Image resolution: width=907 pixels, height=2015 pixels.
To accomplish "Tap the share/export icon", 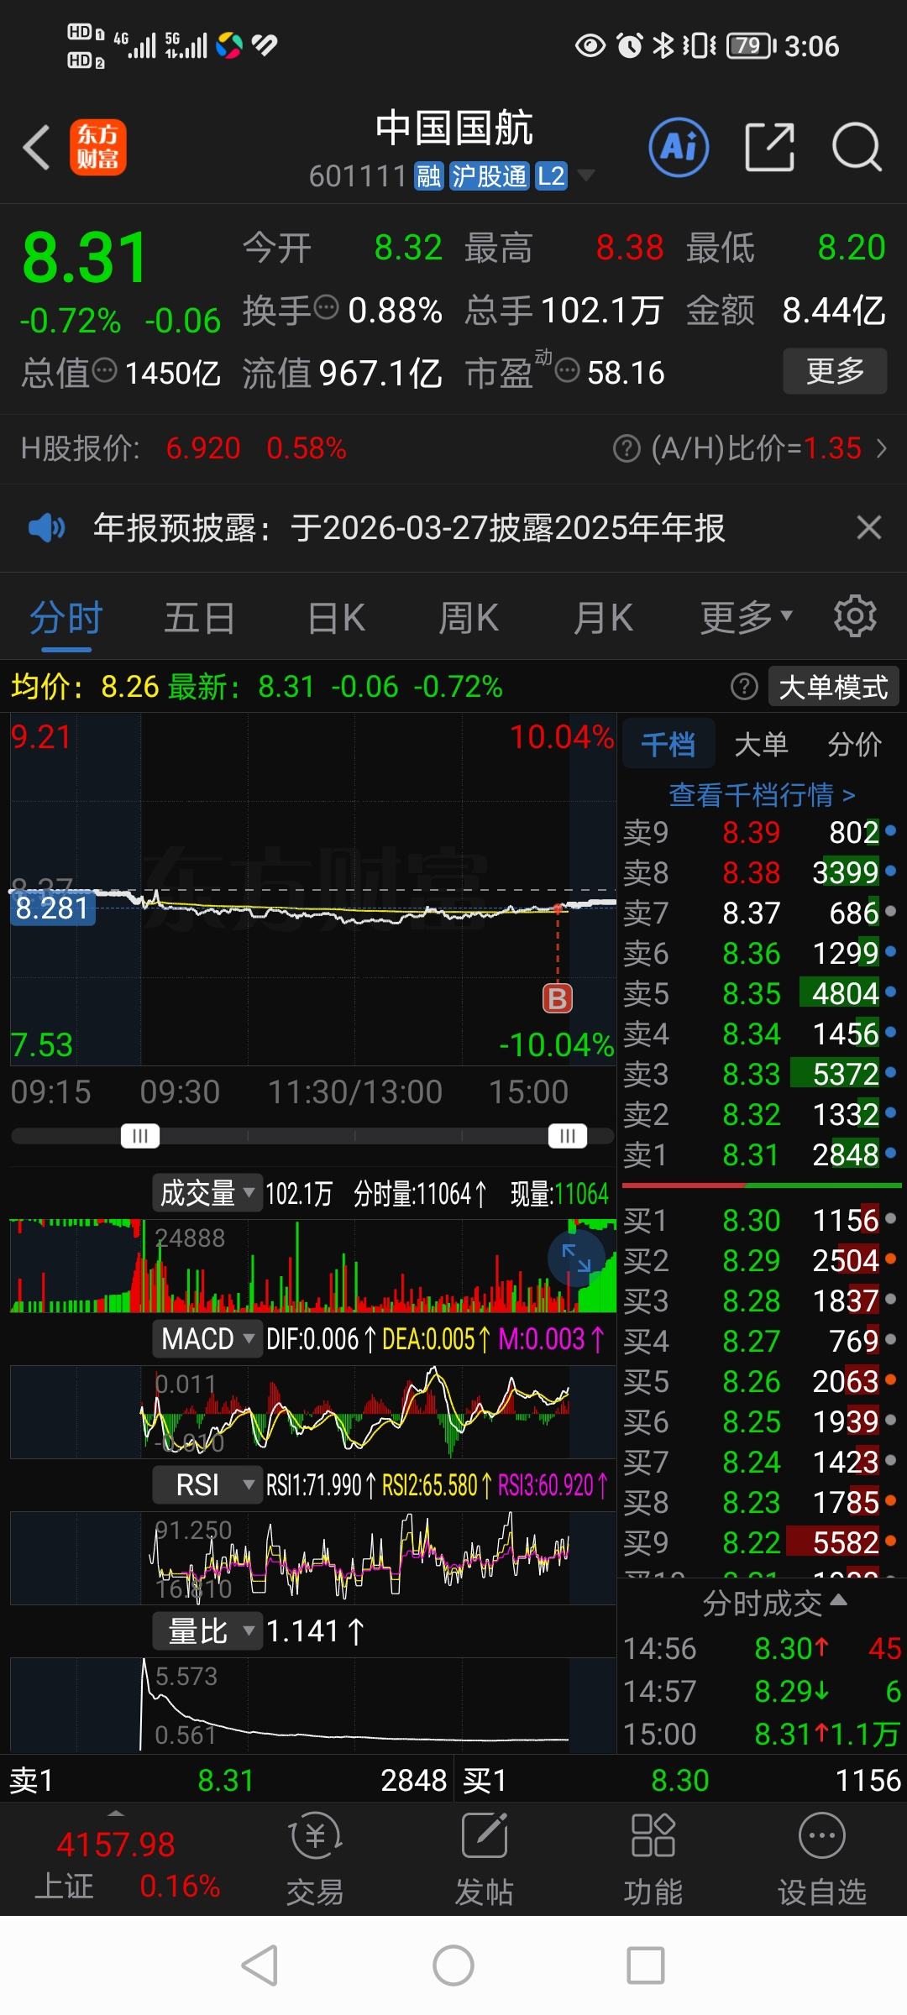I will point(770,147).
